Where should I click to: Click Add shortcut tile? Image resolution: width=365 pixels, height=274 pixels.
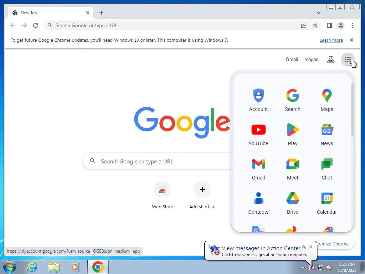(x=202, y=195)
